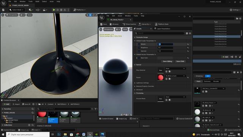243x137 pixels.
Task: Click the Add component button in Details panel
Action: pos(225,57)
